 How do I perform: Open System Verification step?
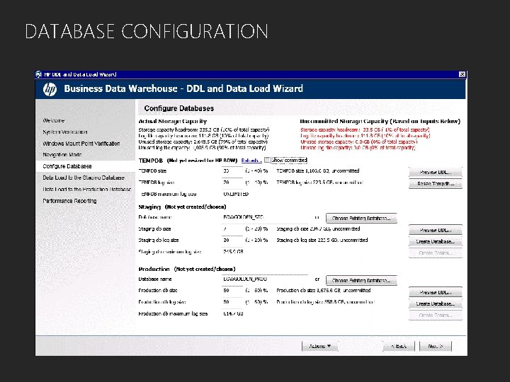pos(65,132)
